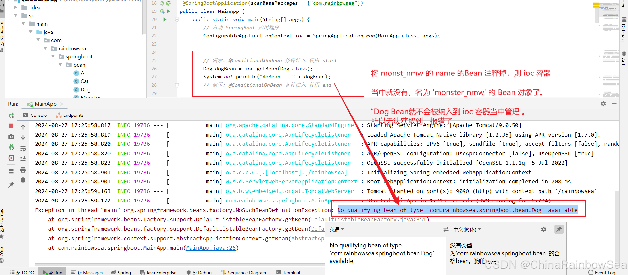The height and width of the screenshot is (275, 628).
Task: Click the run gutter arrow beside line 19
Action: click(x=169, y=11)
